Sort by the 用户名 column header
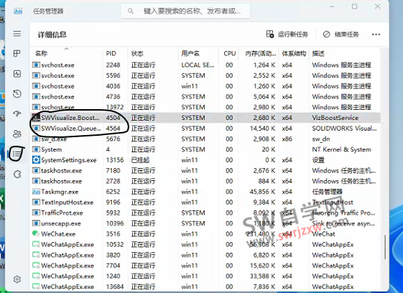This screenshot has height=293, width=403. (x=198, y=53)
